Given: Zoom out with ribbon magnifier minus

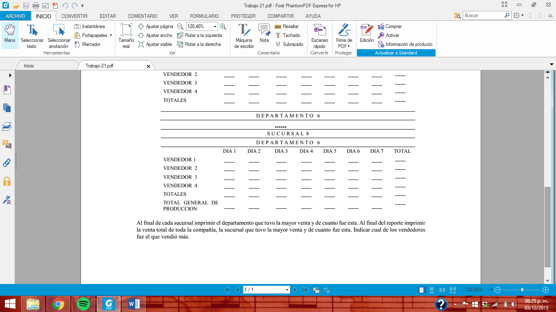Looking at the screenshot, I should pyautogui.click(x=180, y=26).
